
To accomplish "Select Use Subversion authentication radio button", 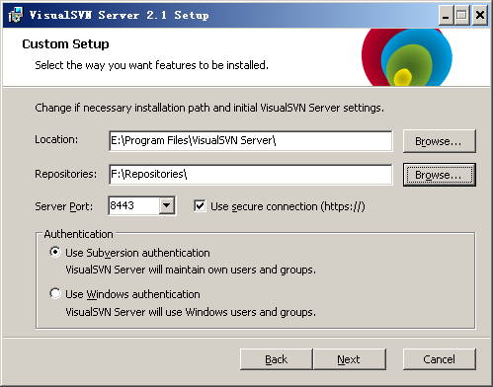I will (55, 253).
